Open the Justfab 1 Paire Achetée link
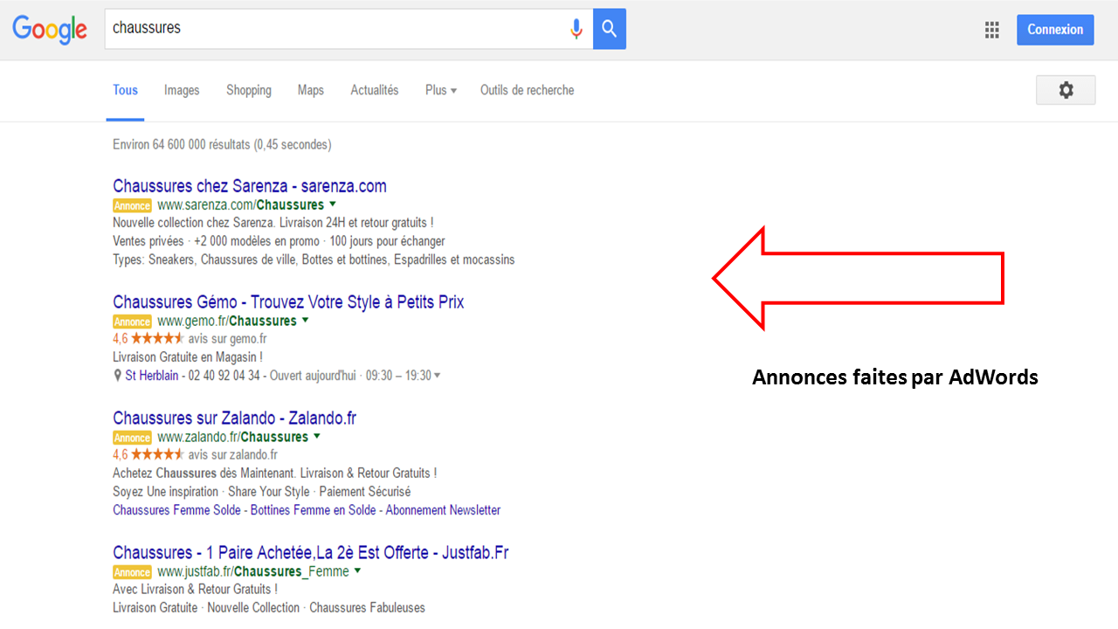This screenshot has width=1118, height=629. point(311,553)
